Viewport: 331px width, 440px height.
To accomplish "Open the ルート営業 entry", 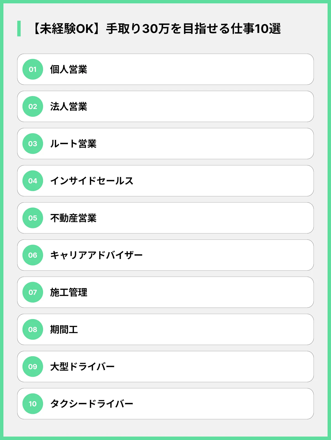I will (73, 144).
